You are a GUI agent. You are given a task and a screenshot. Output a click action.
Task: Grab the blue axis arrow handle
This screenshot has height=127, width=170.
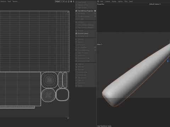tap(168, 61)
